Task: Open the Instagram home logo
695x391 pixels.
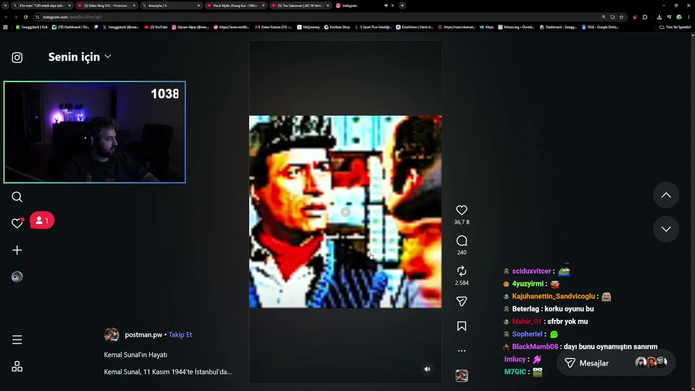Action: point(17,58)
